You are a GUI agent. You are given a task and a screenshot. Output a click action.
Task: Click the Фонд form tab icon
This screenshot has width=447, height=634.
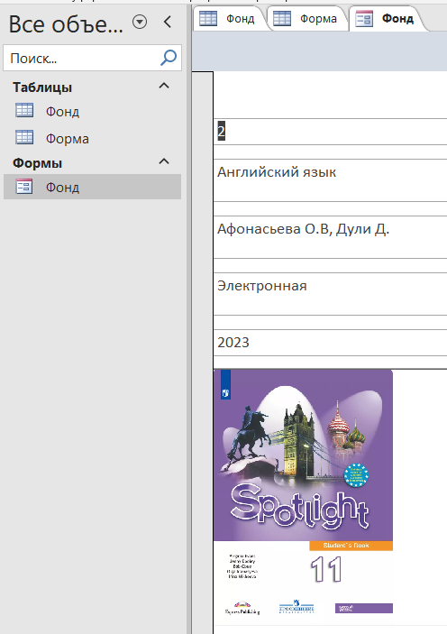[364, 19]
